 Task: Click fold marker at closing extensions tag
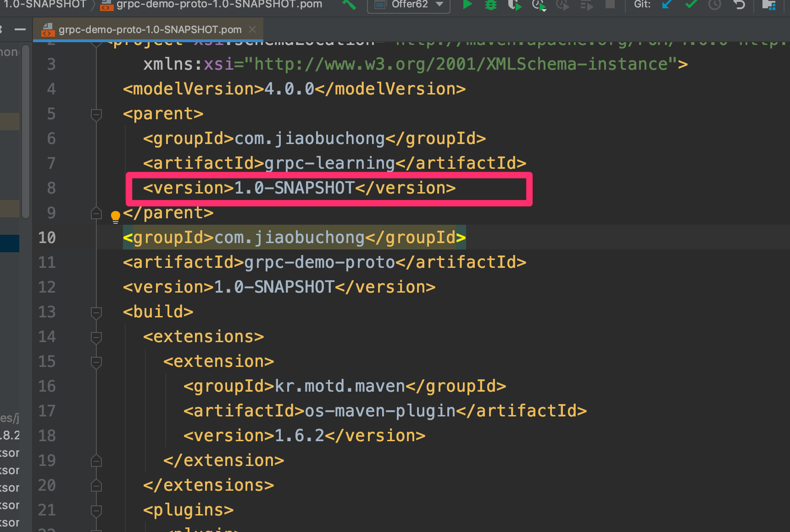pos(96,486)
